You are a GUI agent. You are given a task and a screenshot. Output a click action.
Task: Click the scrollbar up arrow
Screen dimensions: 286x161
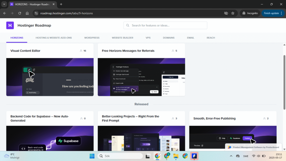pyautogui.click(x=284, y=45)
